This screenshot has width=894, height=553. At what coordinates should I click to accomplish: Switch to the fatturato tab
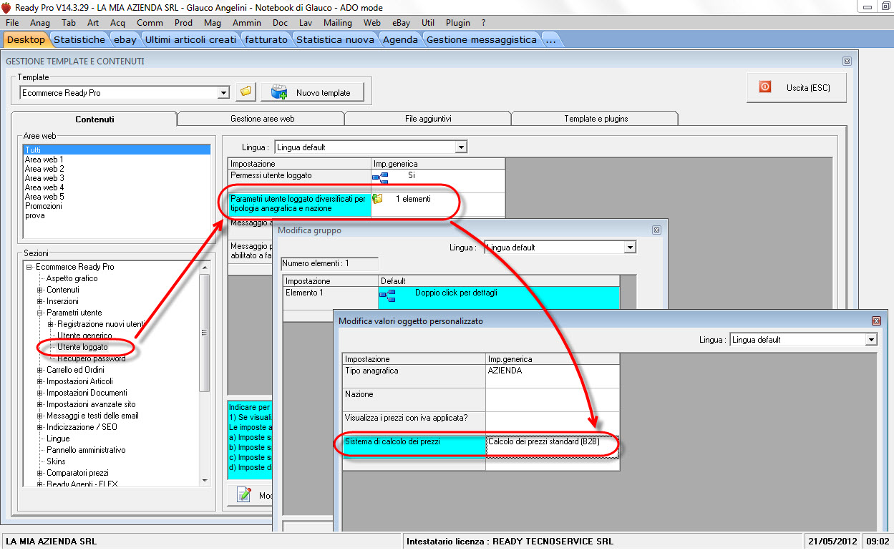pos(266,39)
